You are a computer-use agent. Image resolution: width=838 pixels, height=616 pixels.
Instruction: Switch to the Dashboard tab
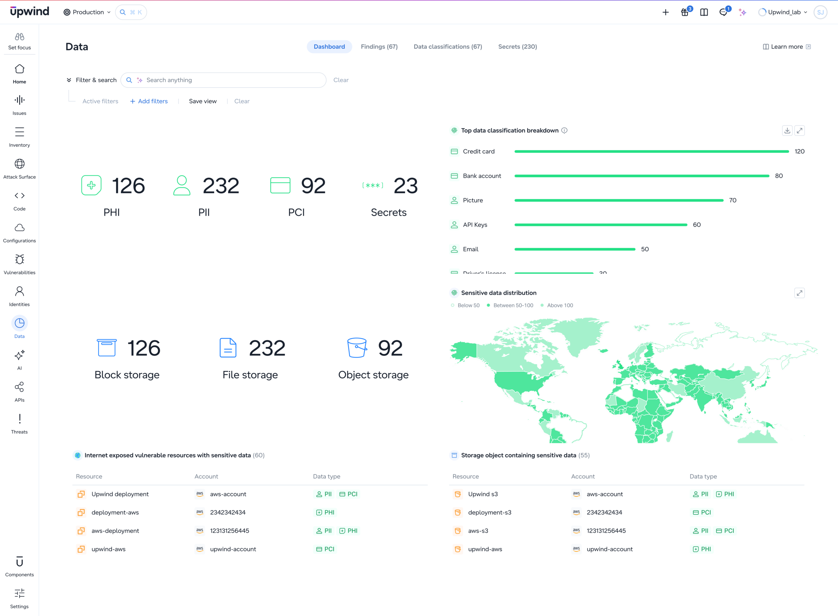point(329,47)
